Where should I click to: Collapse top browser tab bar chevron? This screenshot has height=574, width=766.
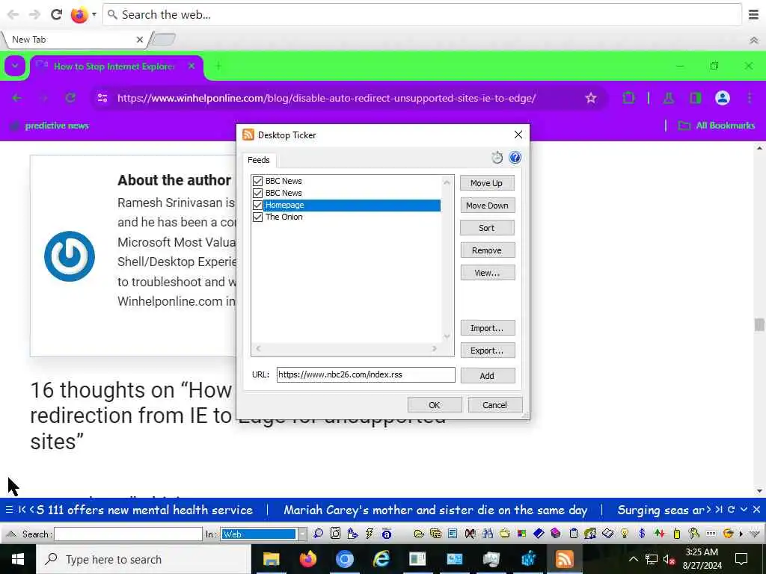[x=754, y=40]
